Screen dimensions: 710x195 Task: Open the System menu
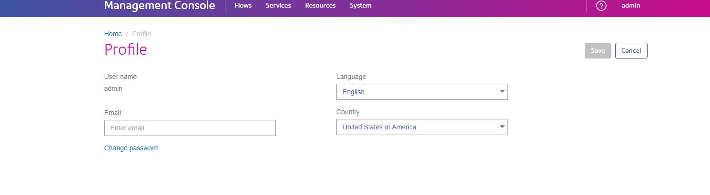point(361,6)
